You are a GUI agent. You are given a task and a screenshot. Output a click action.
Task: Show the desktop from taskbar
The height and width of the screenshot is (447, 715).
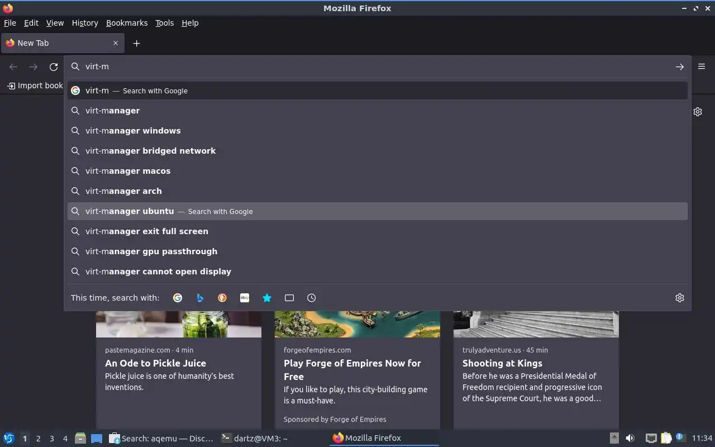[x=97, y=438]
